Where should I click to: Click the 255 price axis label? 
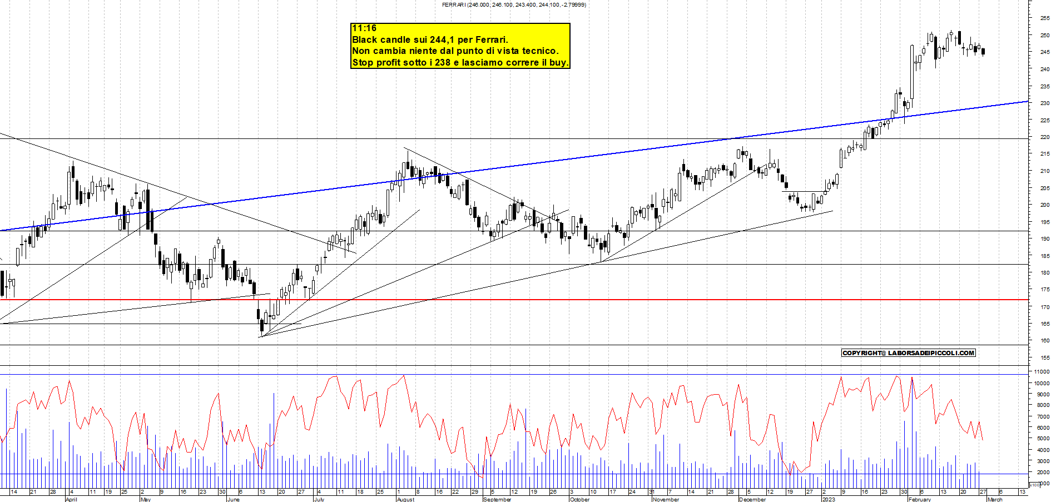click(1045, 18)
